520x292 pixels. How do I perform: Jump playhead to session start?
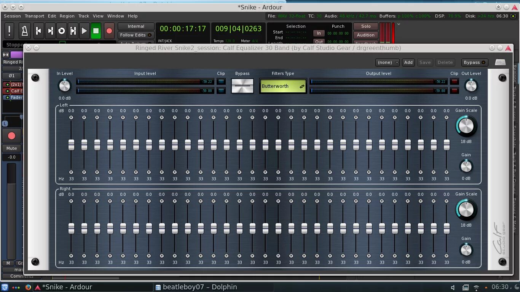[x=38, y=31]
